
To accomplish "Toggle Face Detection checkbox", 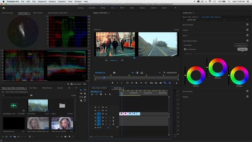I will coord(185,49).
